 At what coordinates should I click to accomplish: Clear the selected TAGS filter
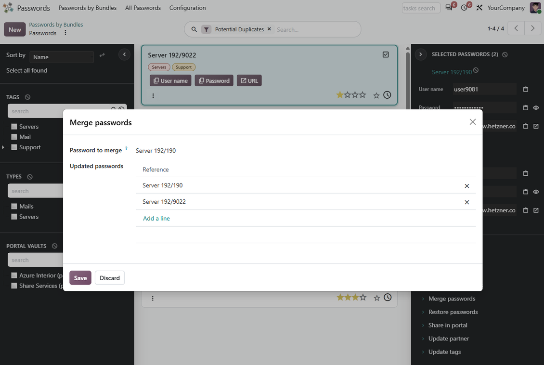pyautogui.click(x=28, y=97)
